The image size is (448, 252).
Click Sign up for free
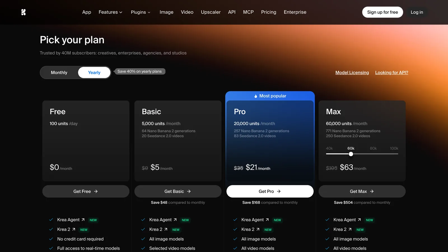[x=382, y=12]
